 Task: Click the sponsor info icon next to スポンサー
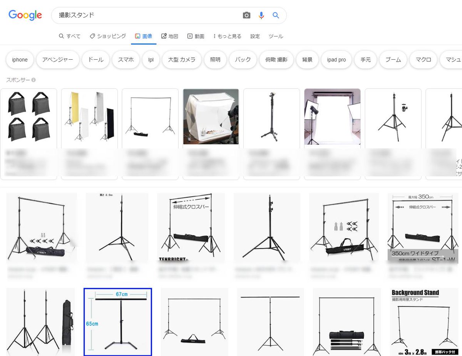[33, 80]
